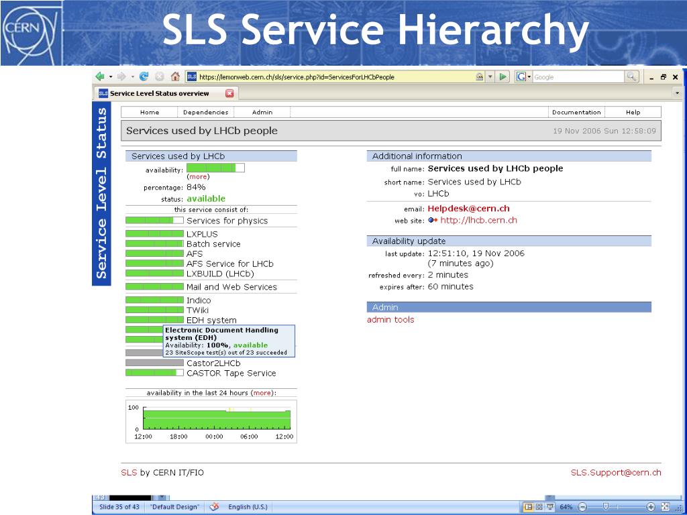Switch to Slide Sorter view
Viewport: 687px width, 515px height.
point(539,507)
